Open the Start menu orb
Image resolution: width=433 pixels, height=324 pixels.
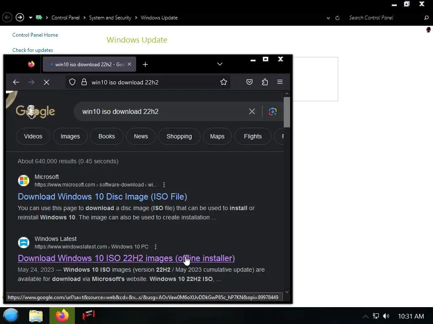[11, 316]
